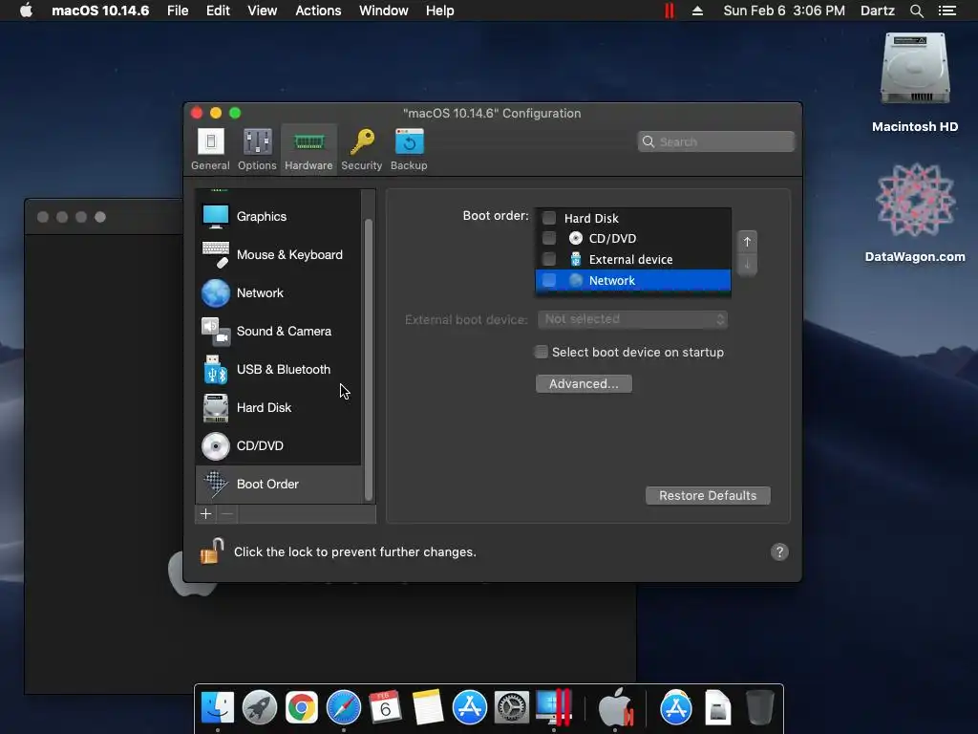Click the Restore Defaults button
Viewport: 978px width, 734px height.
point(708,496)
